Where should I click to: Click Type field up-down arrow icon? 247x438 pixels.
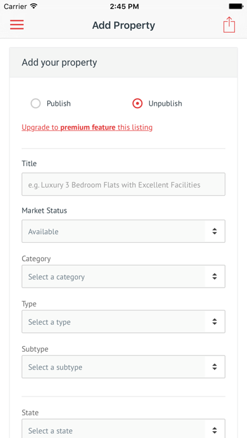(x=215, y=322)
